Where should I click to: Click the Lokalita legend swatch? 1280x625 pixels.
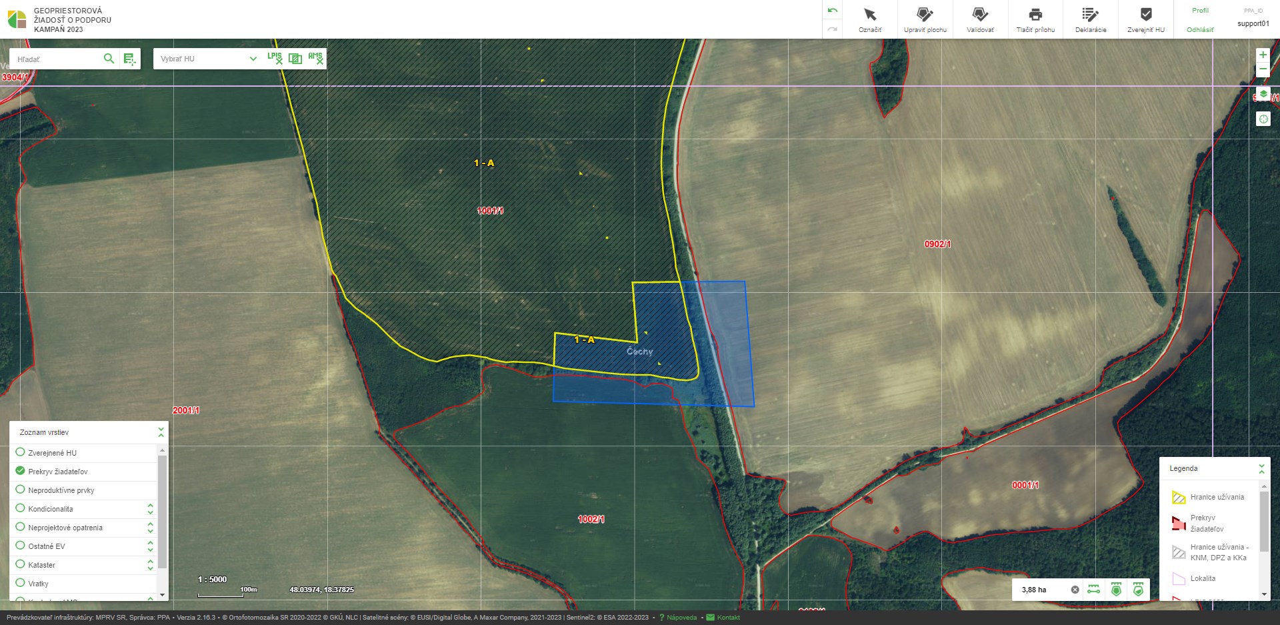(1179, 578)
